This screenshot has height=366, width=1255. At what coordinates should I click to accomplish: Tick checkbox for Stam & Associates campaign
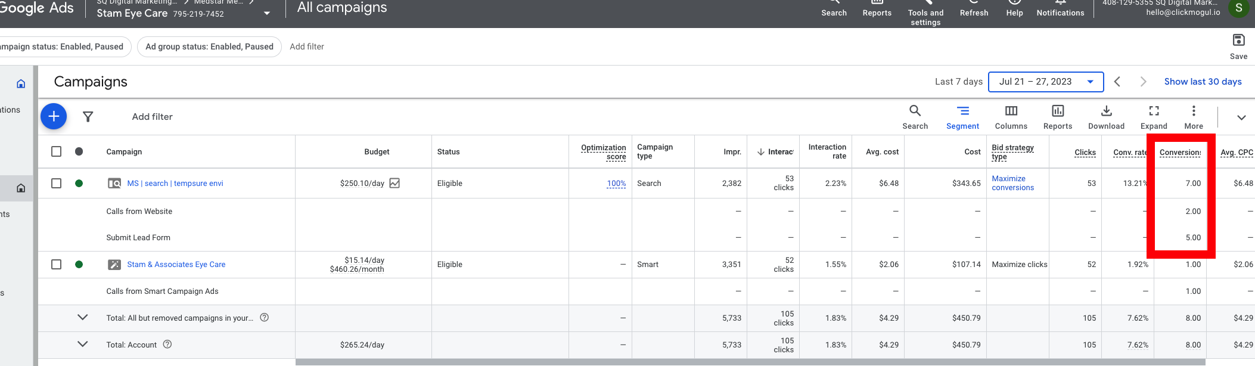click(57, 264)
